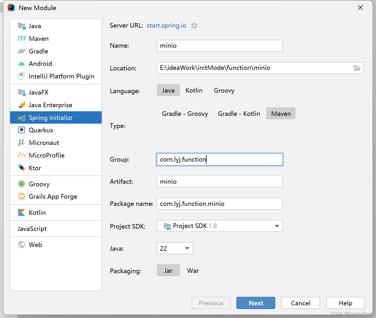
Task: Click the JavaFX folder icon
Action: point(22,92)
